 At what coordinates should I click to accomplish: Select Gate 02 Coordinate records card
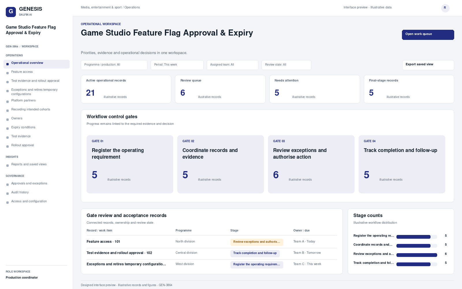[x=221, y=164]
